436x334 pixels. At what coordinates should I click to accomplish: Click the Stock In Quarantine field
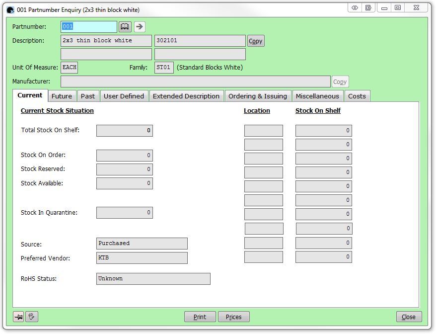tap(125, 213)
